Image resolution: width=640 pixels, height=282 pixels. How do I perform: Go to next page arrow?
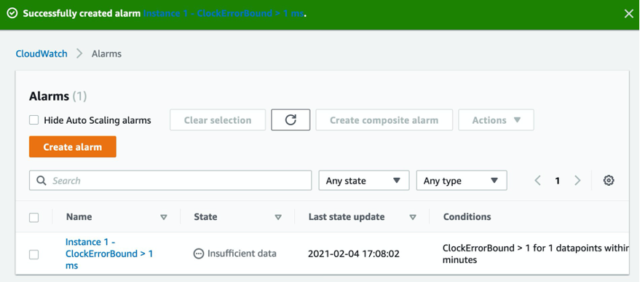pos(577,181)
